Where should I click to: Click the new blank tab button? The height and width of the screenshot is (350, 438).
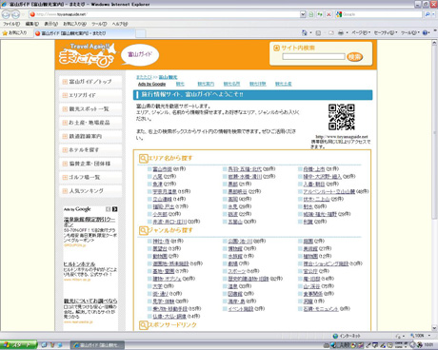tap(141, 33)
